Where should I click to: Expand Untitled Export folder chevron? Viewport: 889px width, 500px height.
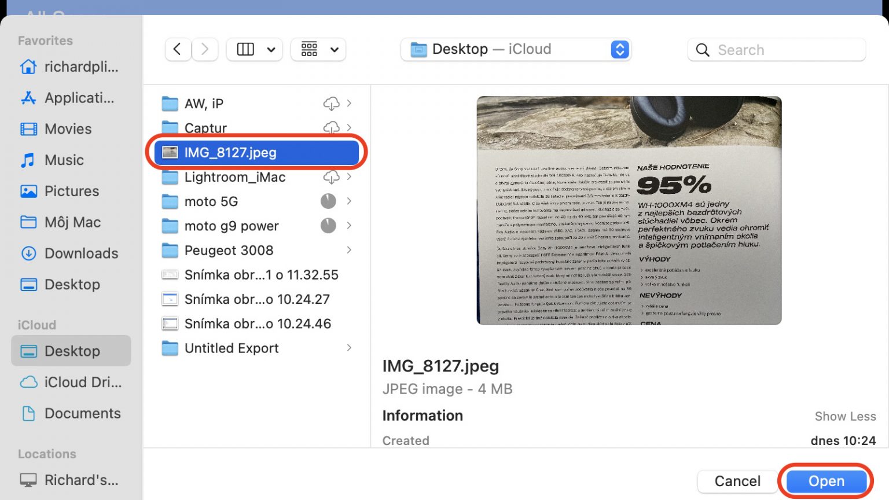[x=349, y=348]
